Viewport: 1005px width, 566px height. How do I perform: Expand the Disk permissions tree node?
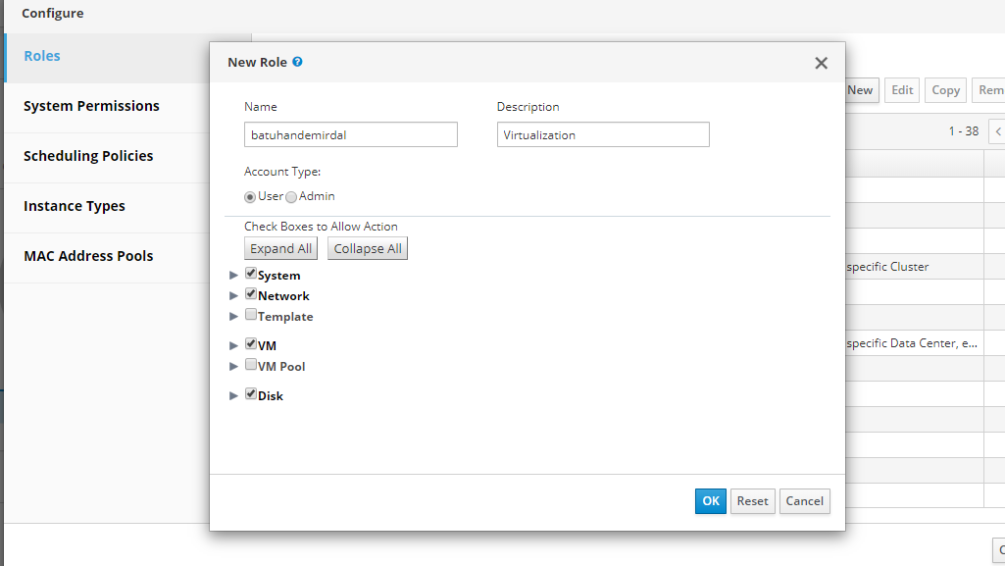pos(233,396)
